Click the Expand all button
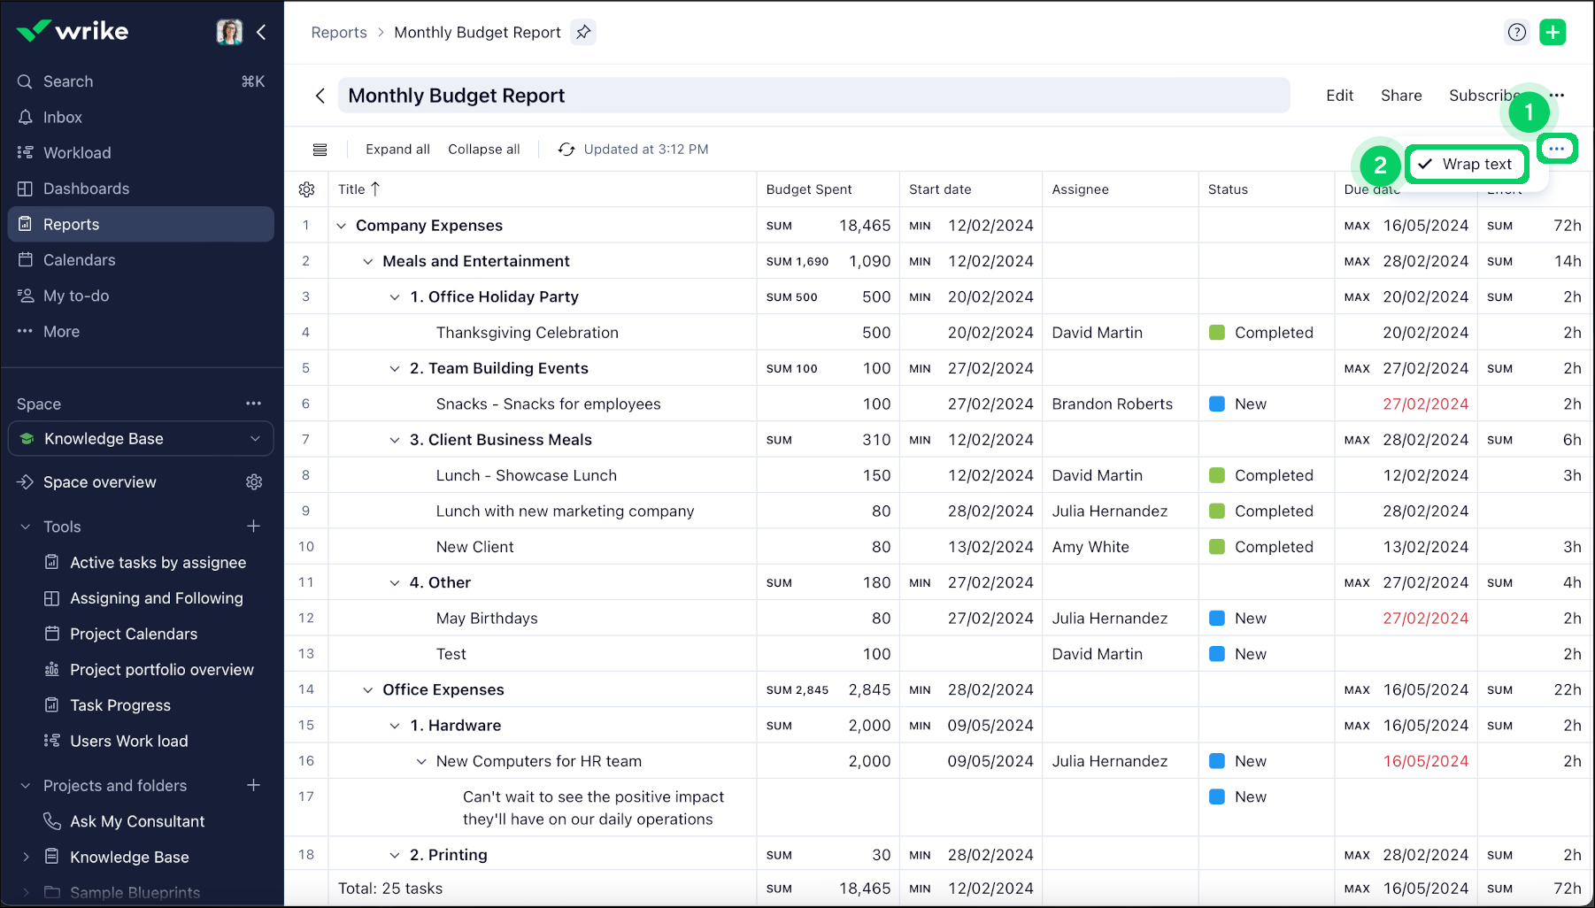The height and width of the screenshot is (908, 1595). coord(397,150)
